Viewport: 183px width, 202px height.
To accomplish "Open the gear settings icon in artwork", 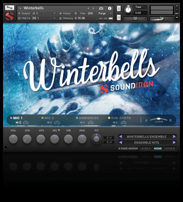I will pos(91,31).
